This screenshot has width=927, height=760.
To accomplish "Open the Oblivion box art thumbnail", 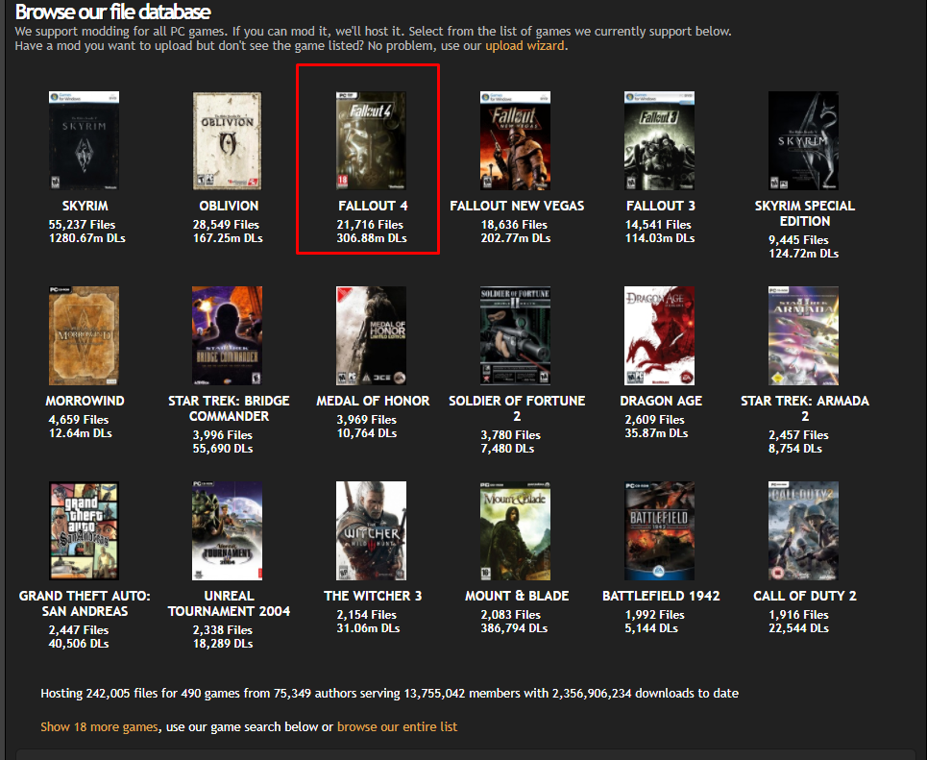I will 227,141.
